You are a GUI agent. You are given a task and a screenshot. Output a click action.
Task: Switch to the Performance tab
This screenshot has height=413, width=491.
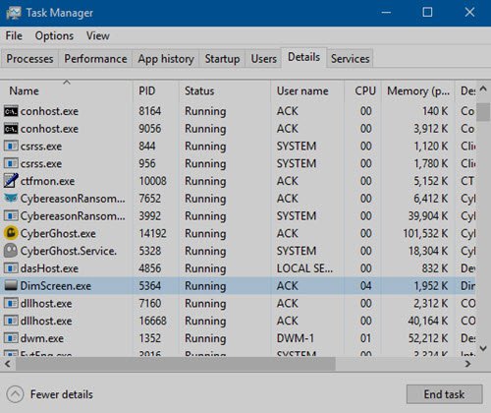pyautogui.click(x=95, y=59)
